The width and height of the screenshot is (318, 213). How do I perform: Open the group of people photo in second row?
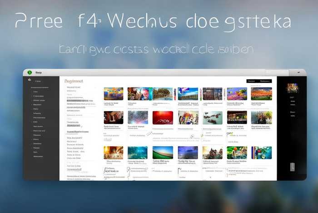click(x=262, y=118)
